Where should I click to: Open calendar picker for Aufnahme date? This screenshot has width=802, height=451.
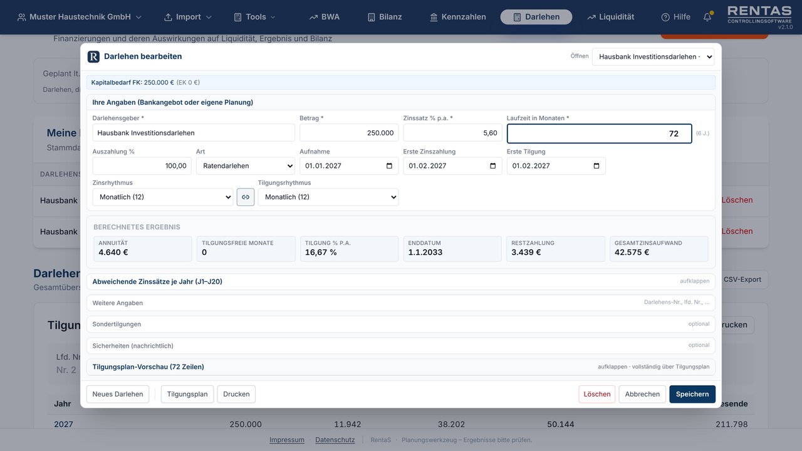[389, 166]
